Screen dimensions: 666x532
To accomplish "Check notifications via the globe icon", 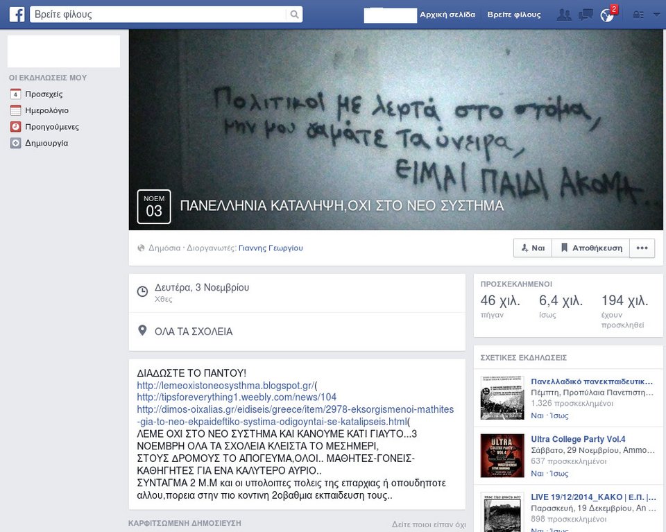I will tap(606, 14).
